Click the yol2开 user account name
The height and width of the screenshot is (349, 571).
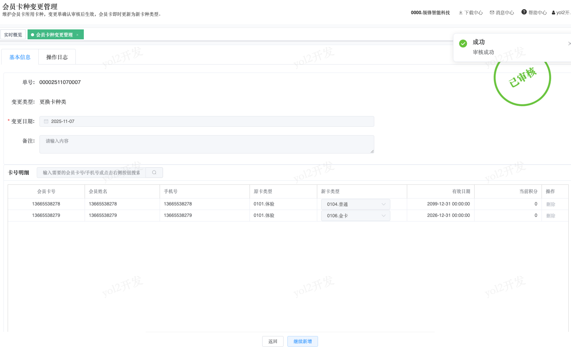(x=563, y=13)
